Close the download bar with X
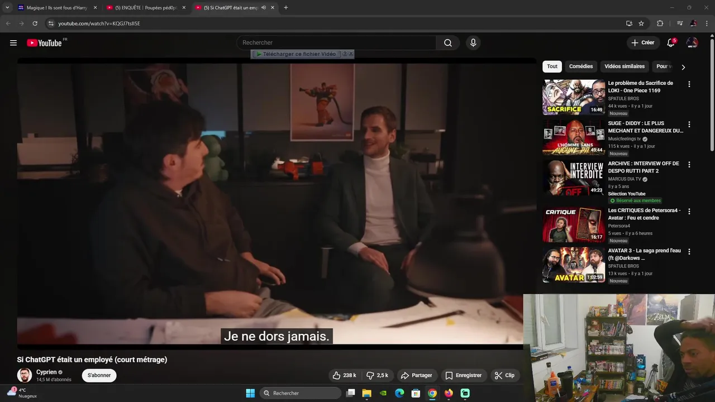This screenshot has height=402, width=715. pyautogui.click(x=351, y=54)
